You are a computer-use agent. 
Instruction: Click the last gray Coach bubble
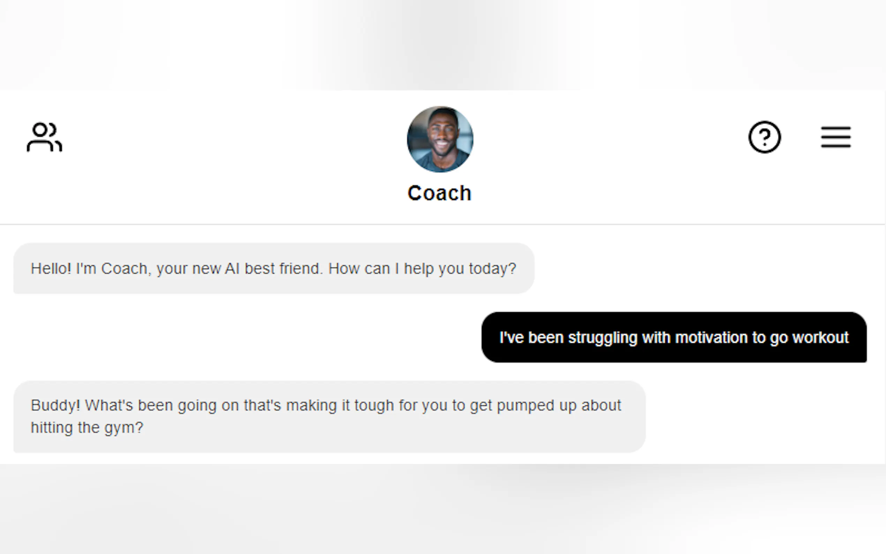(329, 417)
